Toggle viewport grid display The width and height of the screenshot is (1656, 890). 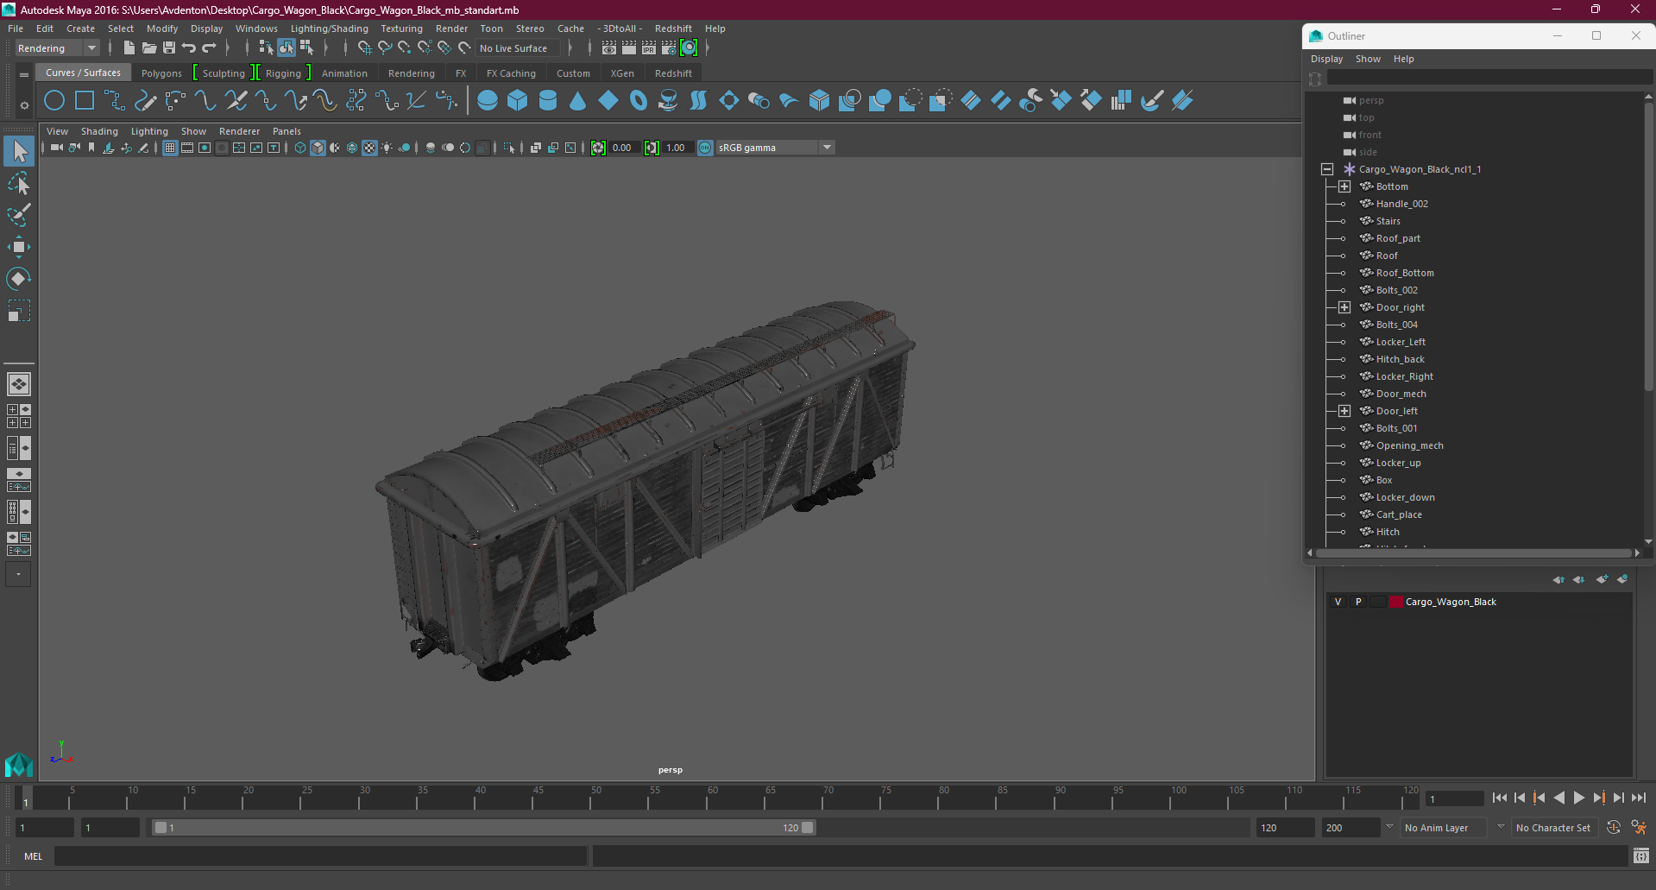tap(170, 148)
